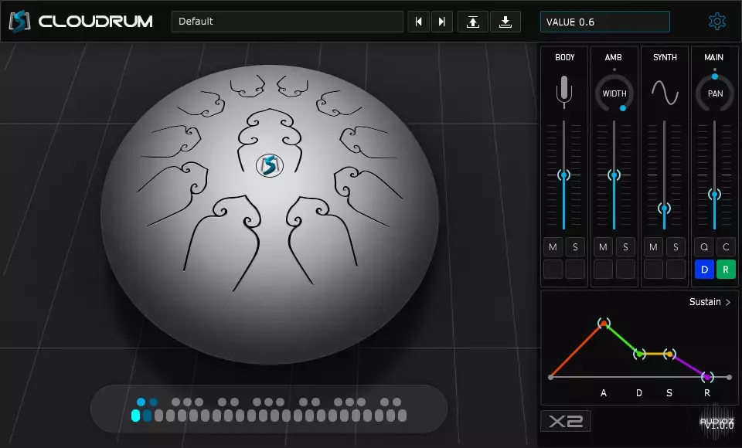
Task: Click the Cloudrum logo icon
Action: [20, 22]
